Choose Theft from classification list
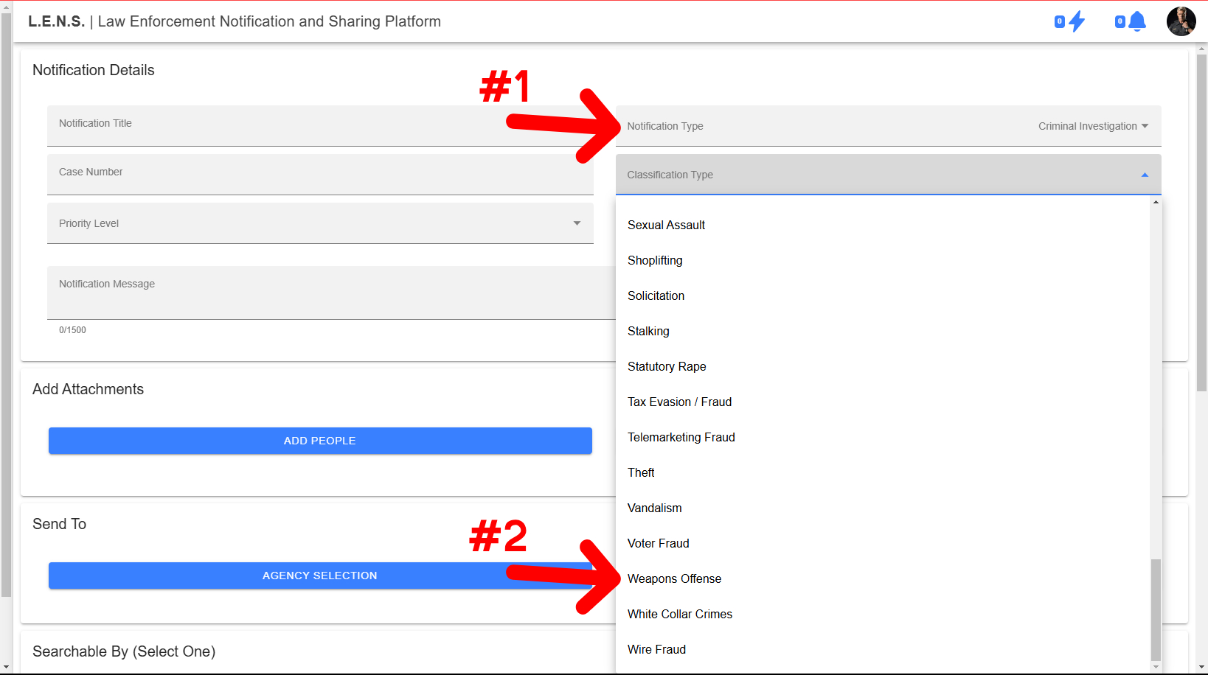 (x=641, y=472)
